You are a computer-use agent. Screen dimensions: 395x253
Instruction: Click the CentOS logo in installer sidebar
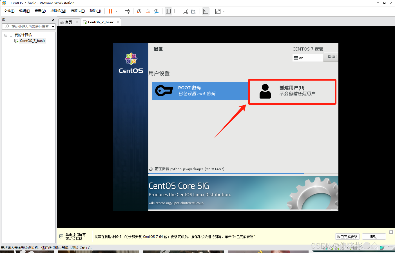131,63
